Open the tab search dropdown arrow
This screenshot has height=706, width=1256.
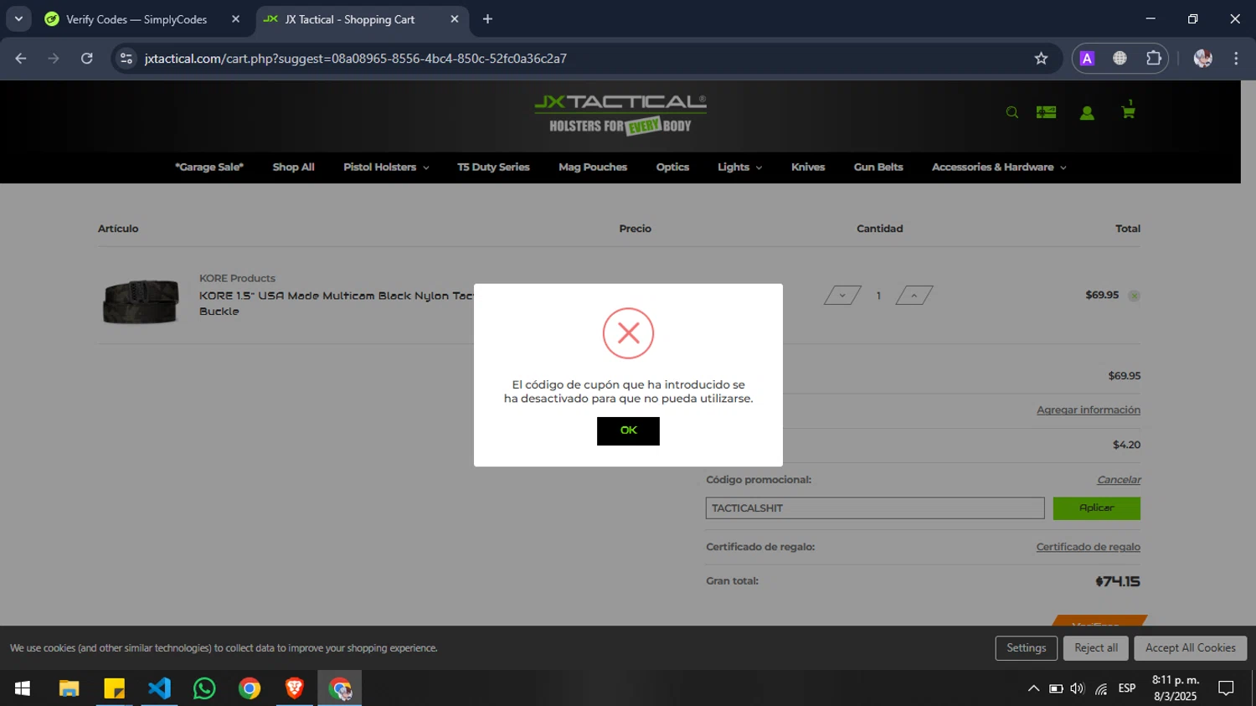pos(18,19)
